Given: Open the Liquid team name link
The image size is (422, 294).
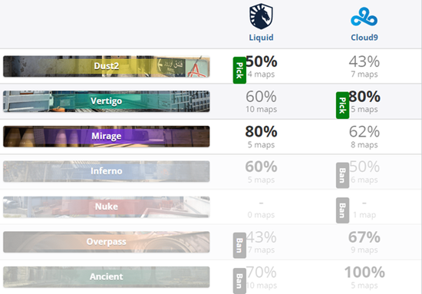Looking at the screenshot, I should [261, 37].
